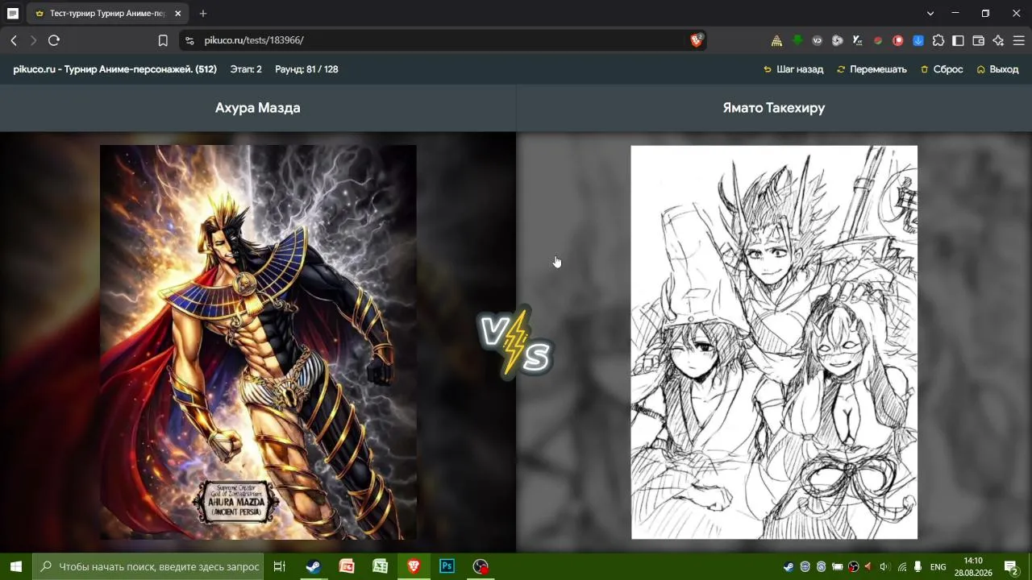Viewport: 1032px width, 580px height.
Task: Click the Этап: 2 stage indicator
Action: click(x=246, y=69)
